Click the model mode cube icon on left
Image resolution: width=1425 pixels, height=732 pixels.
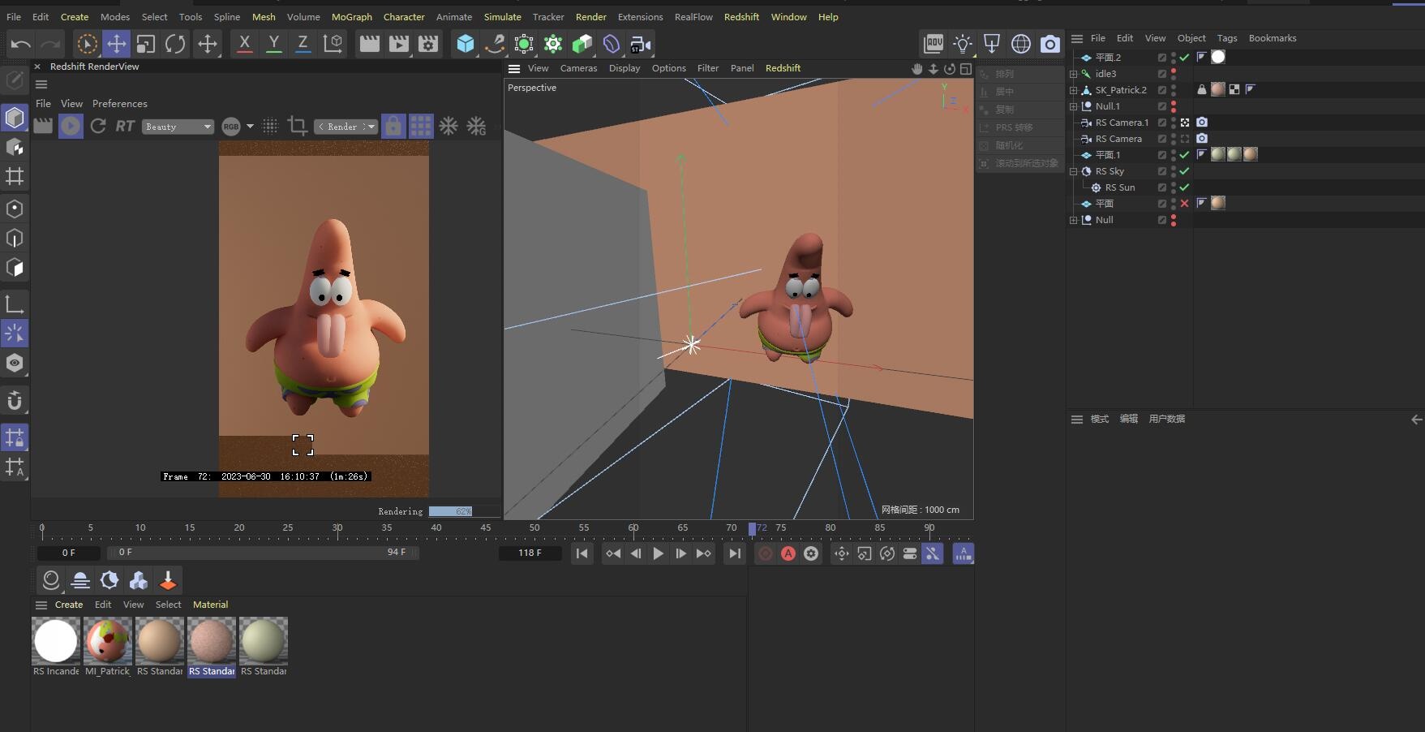coord(15,118)
